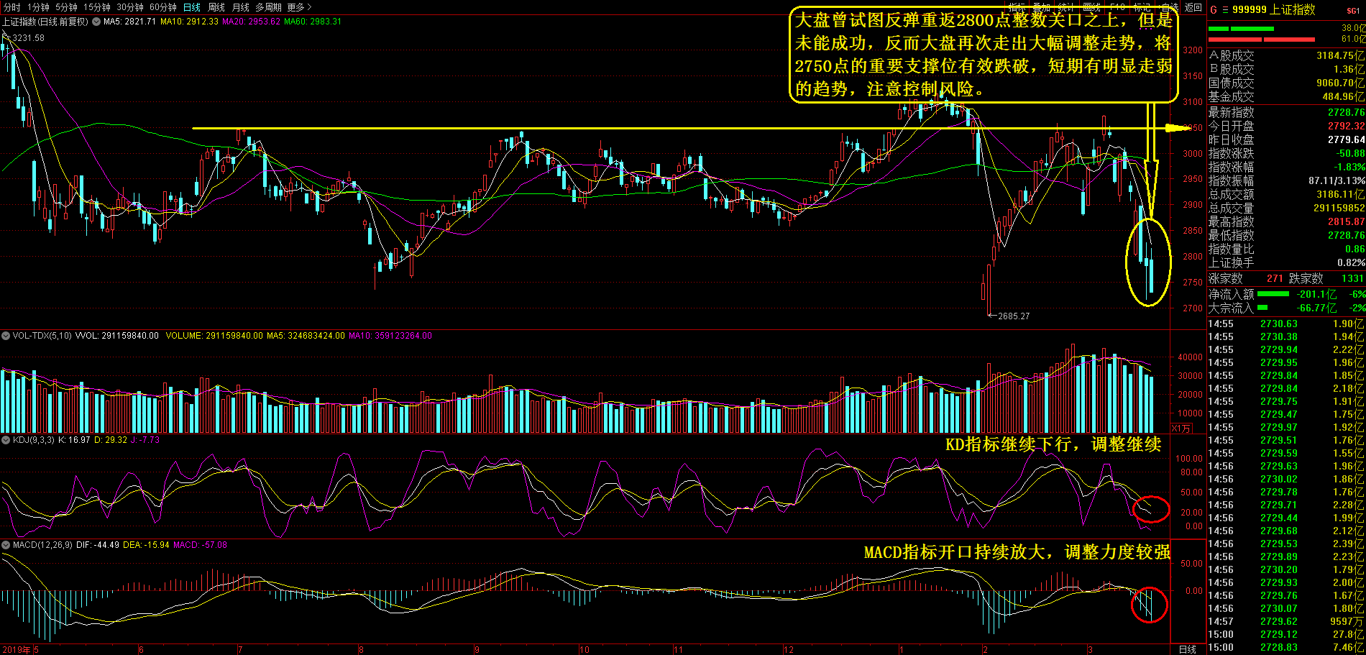Click the green list icon before 999999
This screenshot has width=1366, height=655.
pyautogui.click(x=1225, y=10)
